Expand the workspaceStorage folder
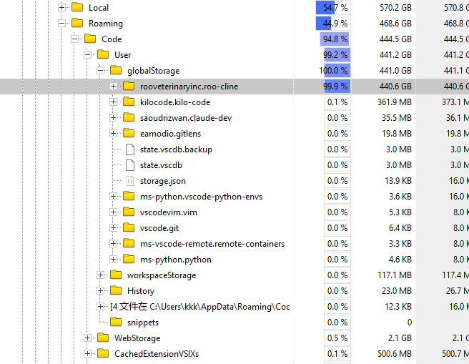 (100, 275)
